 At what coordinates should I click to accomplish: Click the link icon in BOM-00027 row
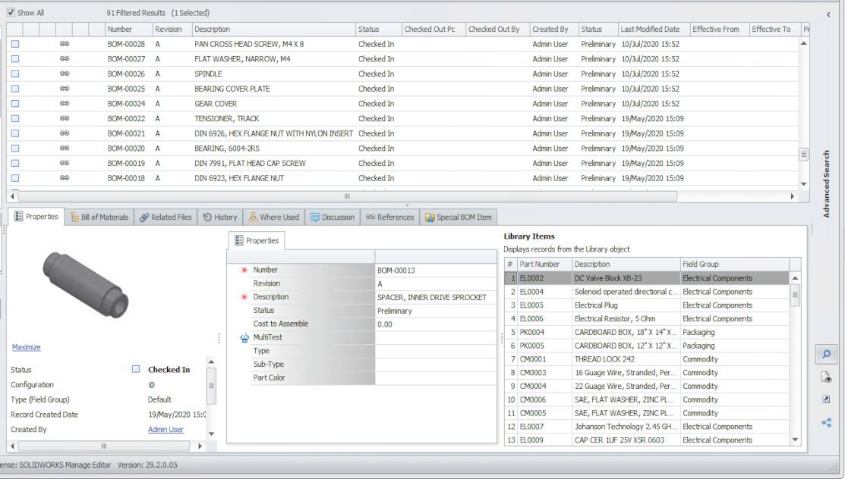click(64, 58)
